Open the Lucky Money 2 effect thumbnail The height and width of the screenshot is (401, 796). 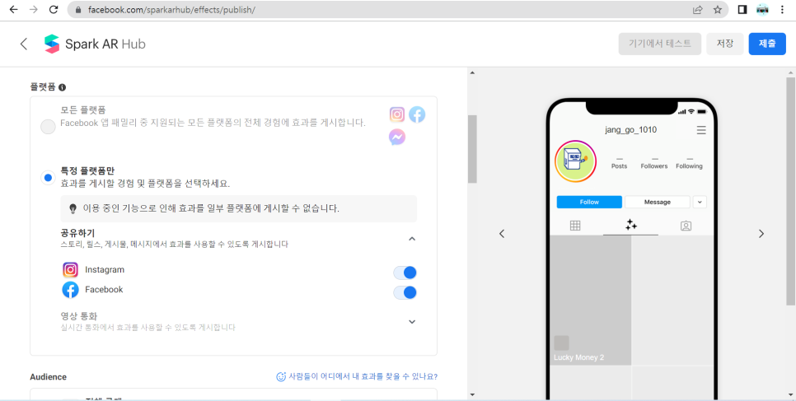(x=591, y=301)
